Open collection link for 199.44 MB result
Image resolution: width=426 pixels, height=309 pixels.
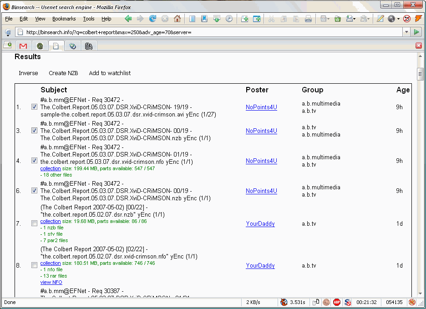(51, 168)
